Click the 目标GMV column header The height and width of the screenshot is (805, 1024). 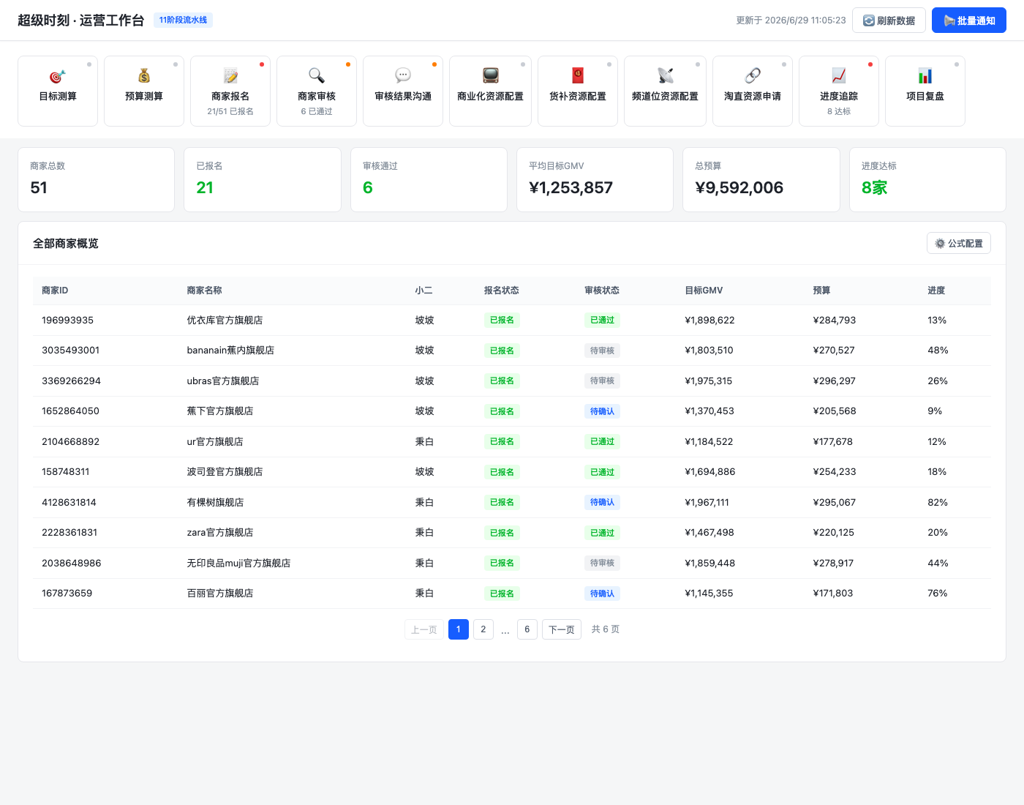tap(704, 291)
